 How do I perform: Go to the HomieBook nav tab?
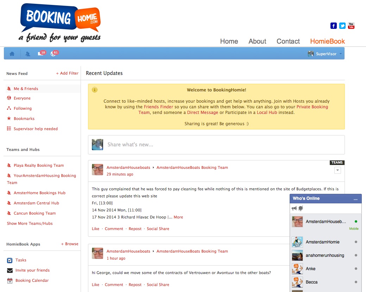tap(327, 41)
